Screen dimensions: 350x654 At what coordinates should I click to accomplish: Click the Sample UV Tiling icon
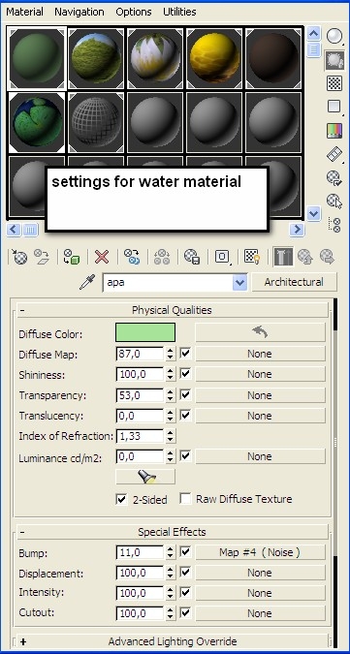[x=334, y=107]
